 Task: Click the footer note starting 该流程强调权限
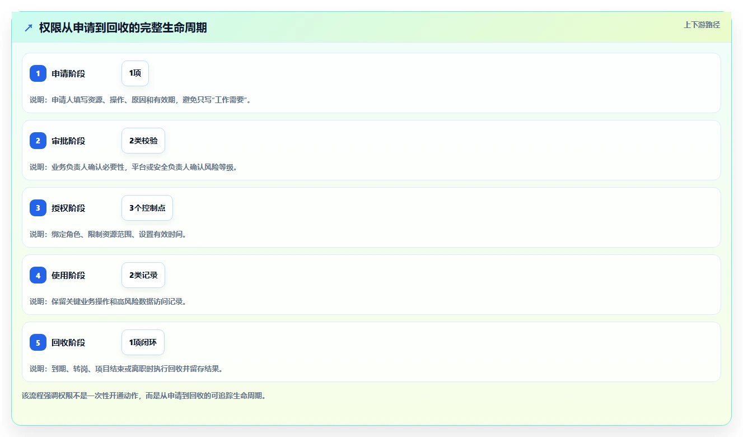pos(144,396)
